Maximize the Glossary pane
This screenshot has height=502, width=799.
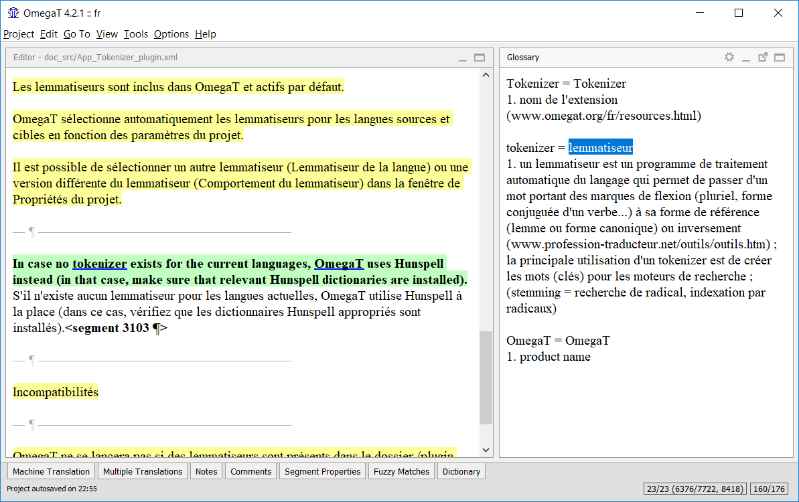[780, 58]
